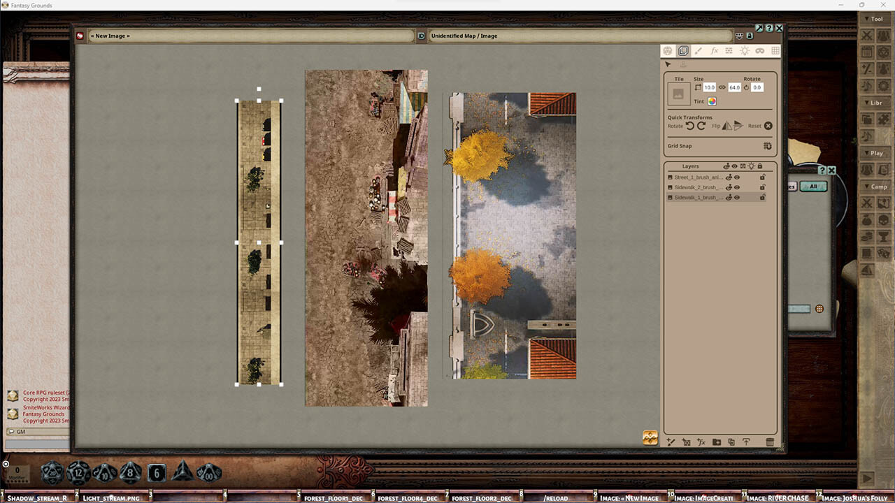
Task: Select the FX effects tool
Action: coord(714,50)
